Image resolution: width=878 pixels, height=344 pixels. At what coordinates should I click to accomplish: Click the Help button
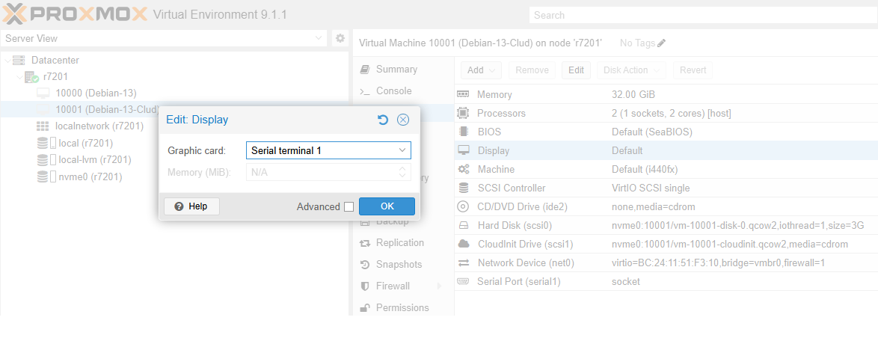pyautogui.click(x=191, y=206)
